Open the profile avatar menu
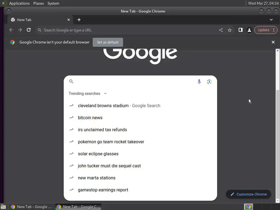Image resolution: width=280 pixels, height=210 pixels. (249, 30)
